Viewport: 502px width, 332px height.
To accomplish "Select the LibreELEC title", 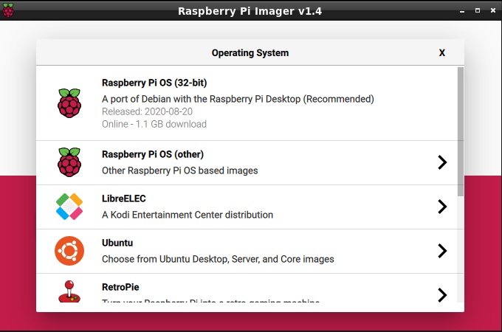I will [x=123, y=198].
